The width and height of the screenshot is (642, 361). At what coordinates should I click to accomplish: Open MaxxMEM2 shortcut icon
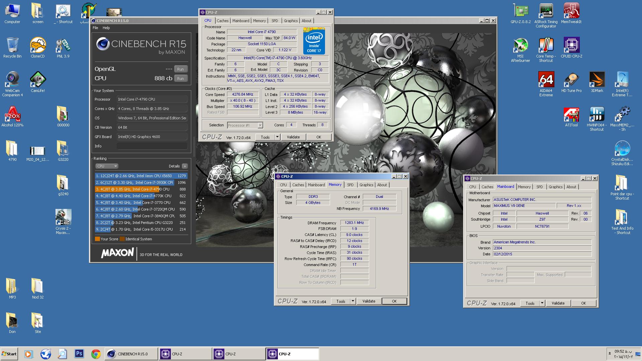point(622,119)
